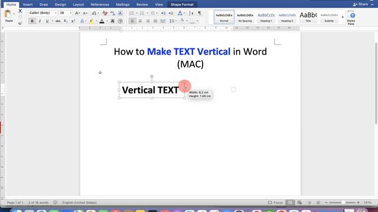
Task: Open the borders dropdown arrow
Action: [197, 21]
